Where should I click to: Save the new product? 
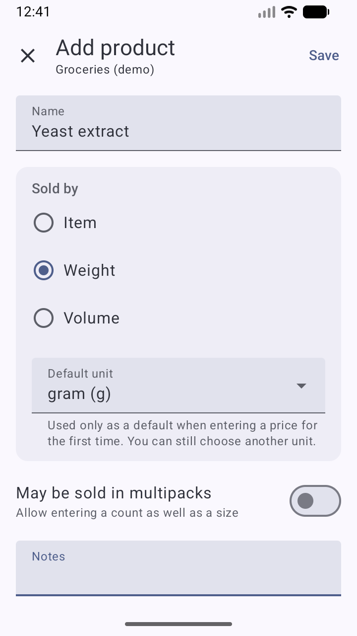324,56
